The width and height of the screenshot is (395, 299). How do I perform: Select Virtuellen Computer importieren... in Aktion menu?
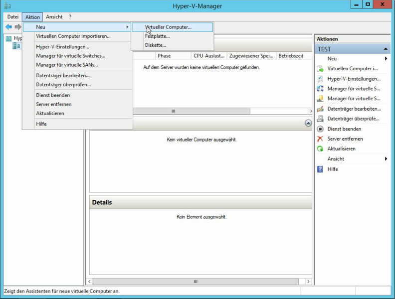coord(78,36)
